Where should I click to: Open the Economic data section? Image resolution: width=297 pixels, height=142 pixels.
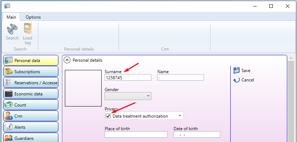(31, 94)
